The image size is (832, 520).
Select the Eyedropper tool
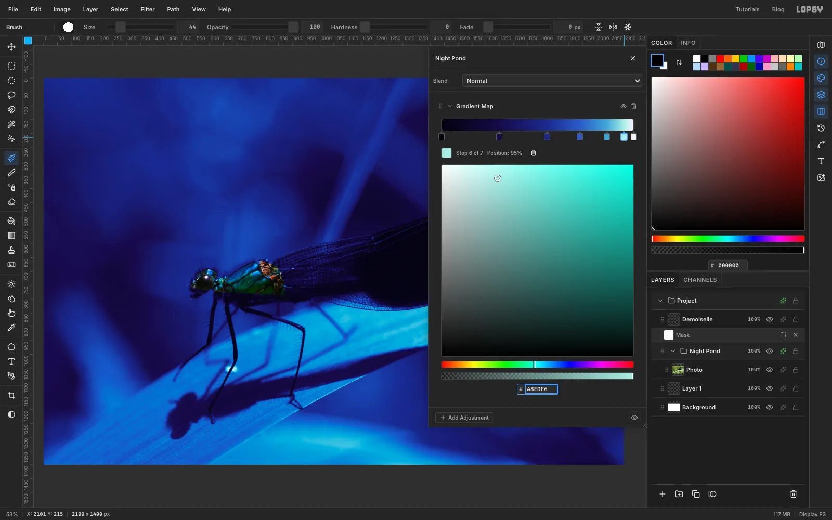tap(11, 328)
